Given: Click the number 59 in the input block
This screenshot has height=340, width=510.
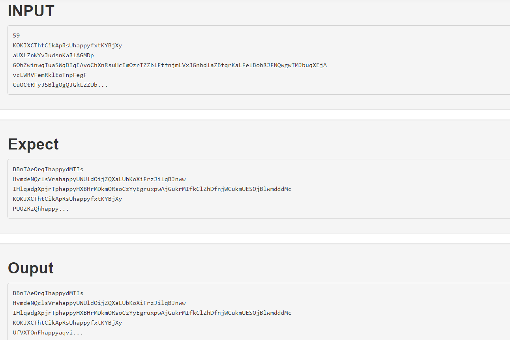Looking at the screenshot, I should 16,35.
